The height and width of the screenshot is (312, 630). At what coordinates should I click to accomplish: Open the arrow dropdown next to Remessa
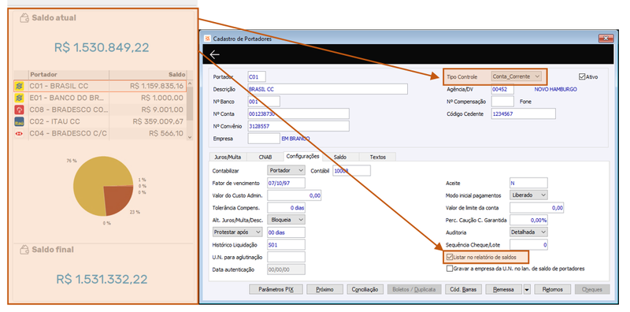527,289
